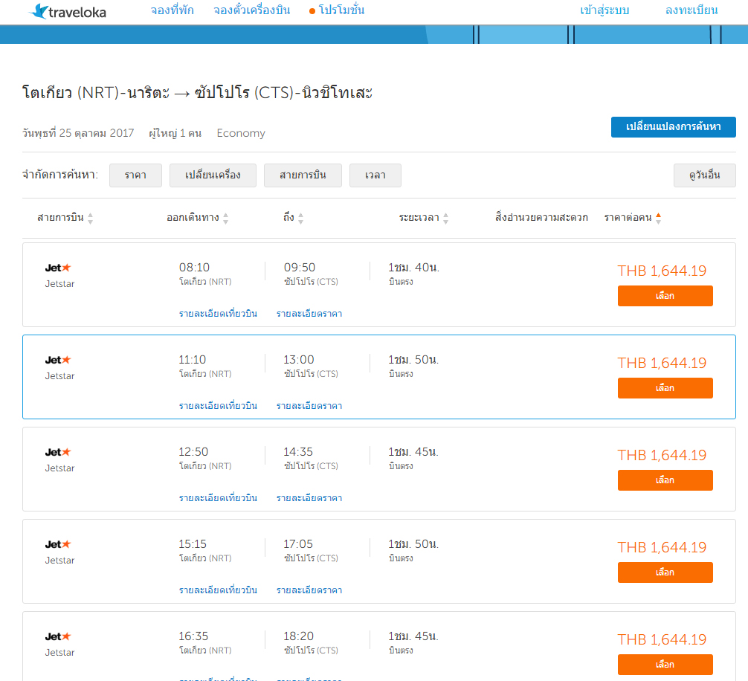
Task: Expand รายละเอียดราคา for 08:10 flight
Action: [x=309, y=314]
